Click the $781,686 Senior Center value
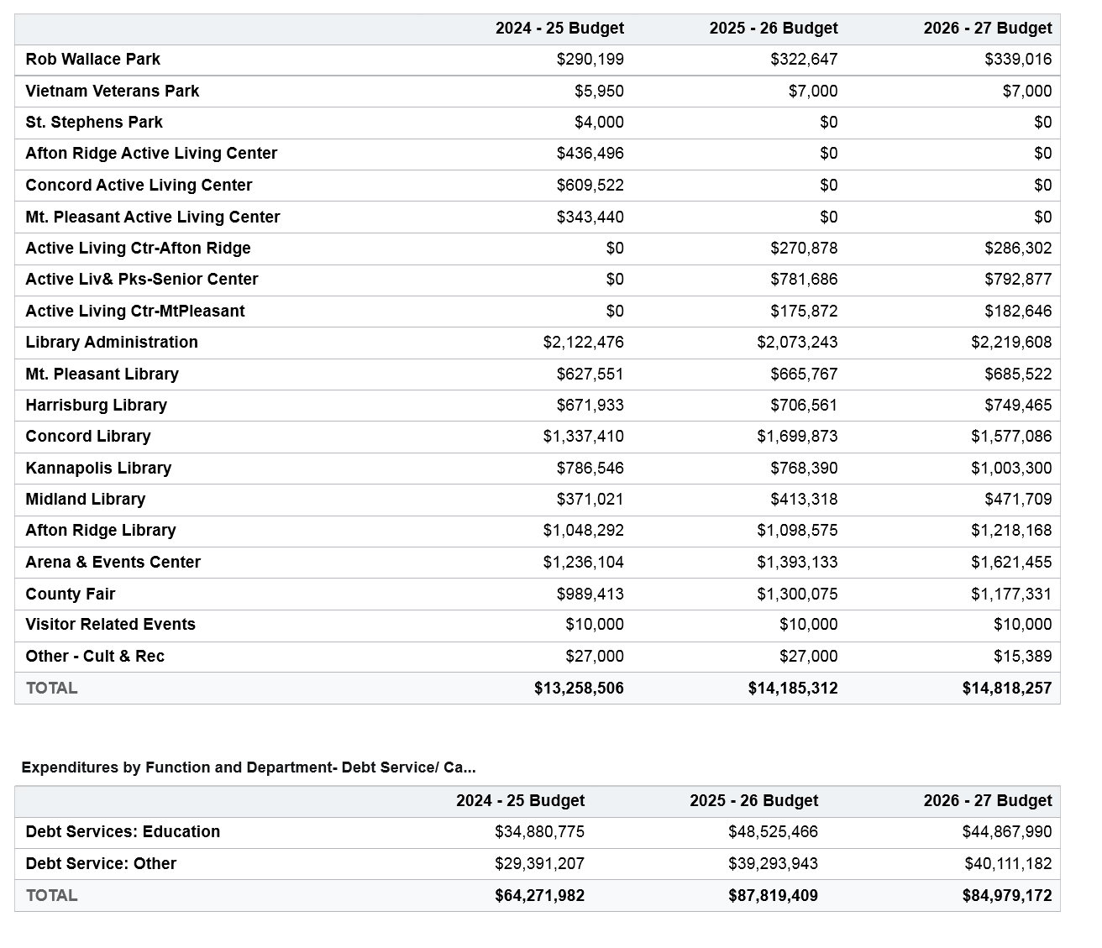This screenshot has height=948, width=1102. click(804, 280)
